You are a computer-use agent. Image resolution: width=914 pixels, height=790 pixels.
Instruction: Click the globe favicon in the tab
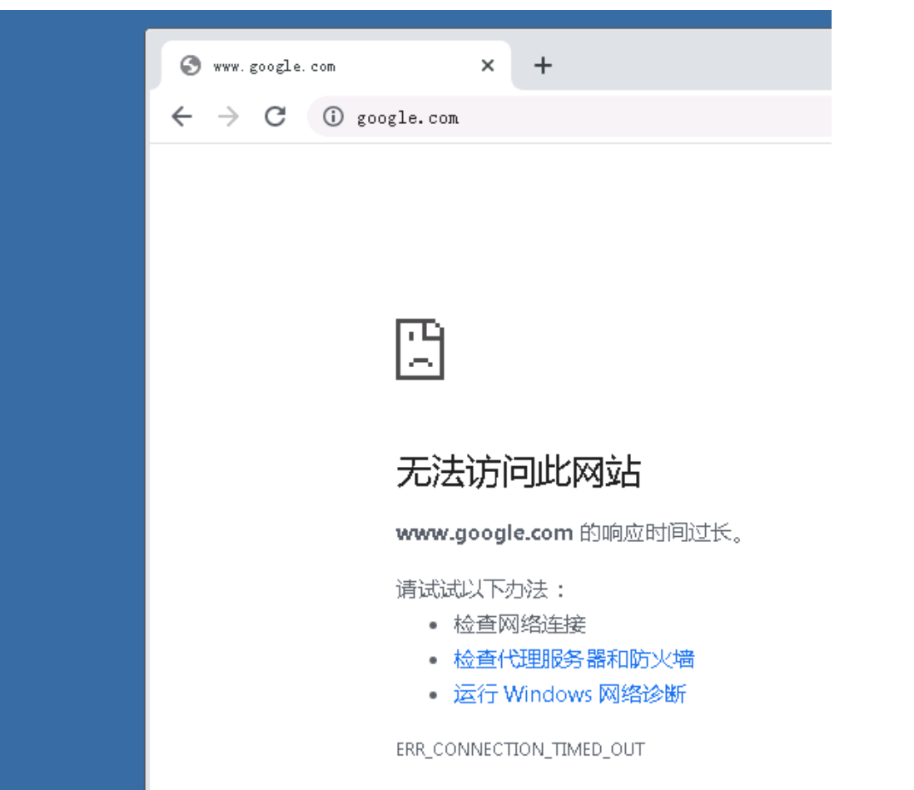(191, 66)
